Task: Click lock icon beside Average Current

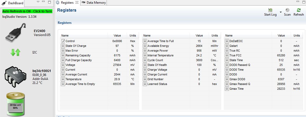Action: (63, 74)
